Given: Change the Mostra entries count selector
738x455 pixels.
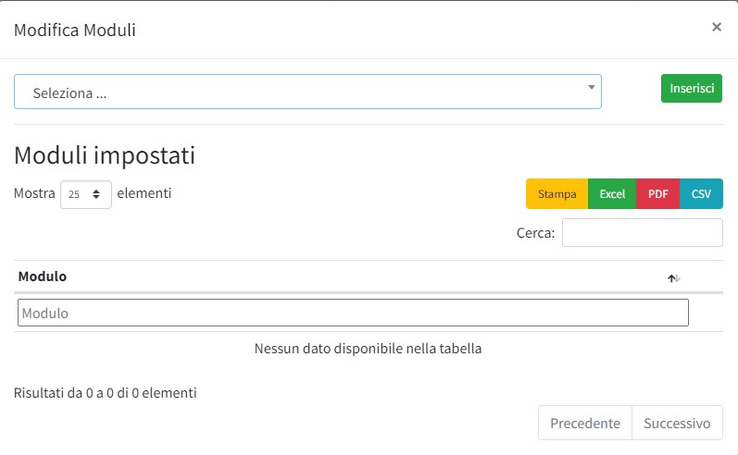Looking at the screenshot, I should pyautogui.click(x=85, y=194).
